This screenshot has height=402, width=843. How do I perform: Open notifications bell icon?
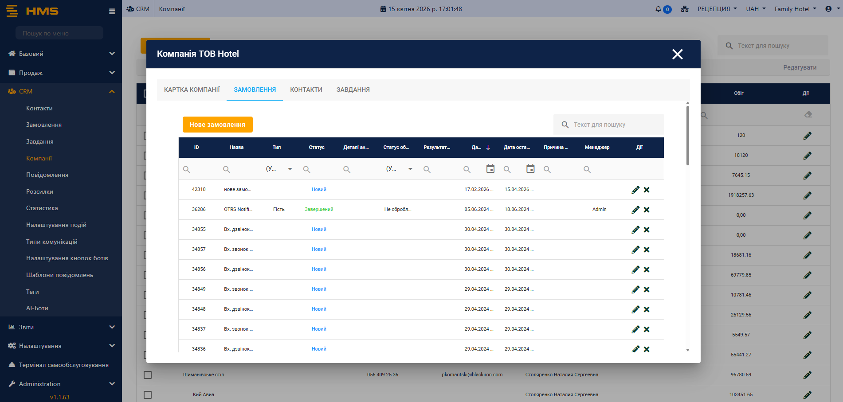tap(659, 9)
